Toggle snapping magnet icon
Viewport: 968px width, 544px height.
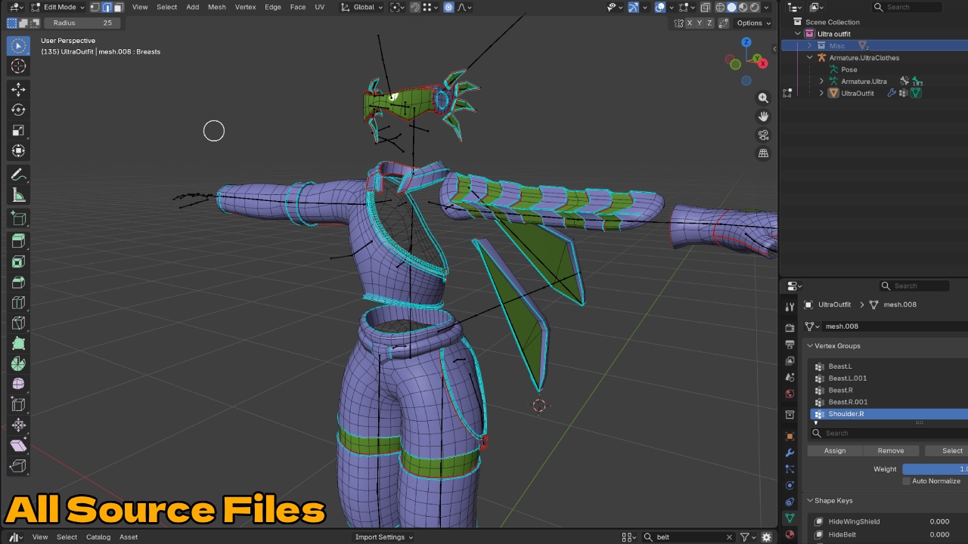click(x=415, y=7)
